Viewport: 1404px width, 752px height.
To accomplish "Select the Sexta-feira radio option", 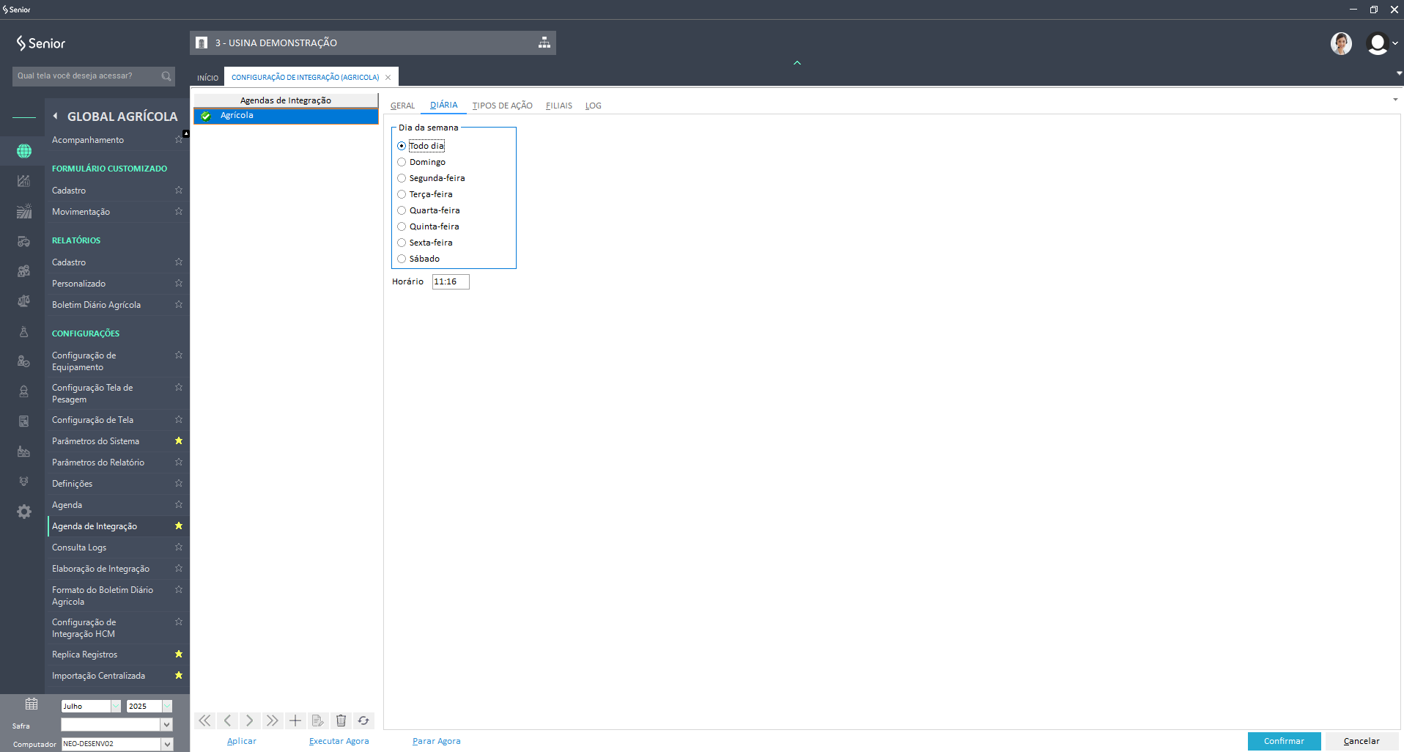I will [402, 243].
